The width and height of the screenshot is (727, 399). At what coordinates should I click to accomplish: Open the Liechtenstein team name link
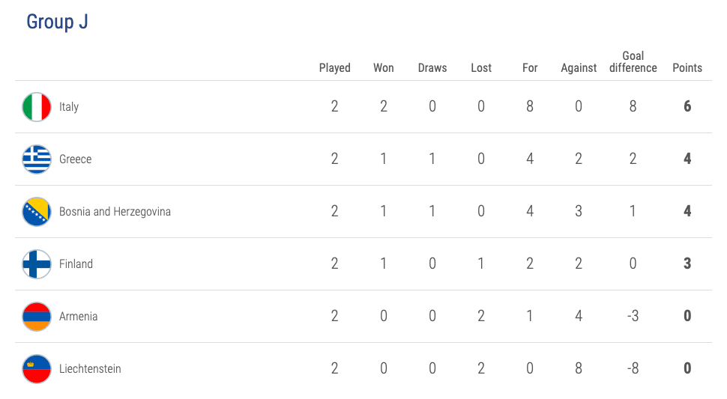coord(90,369)
